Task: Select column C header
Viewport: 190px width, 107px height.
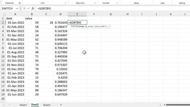Action: [46, 14]
